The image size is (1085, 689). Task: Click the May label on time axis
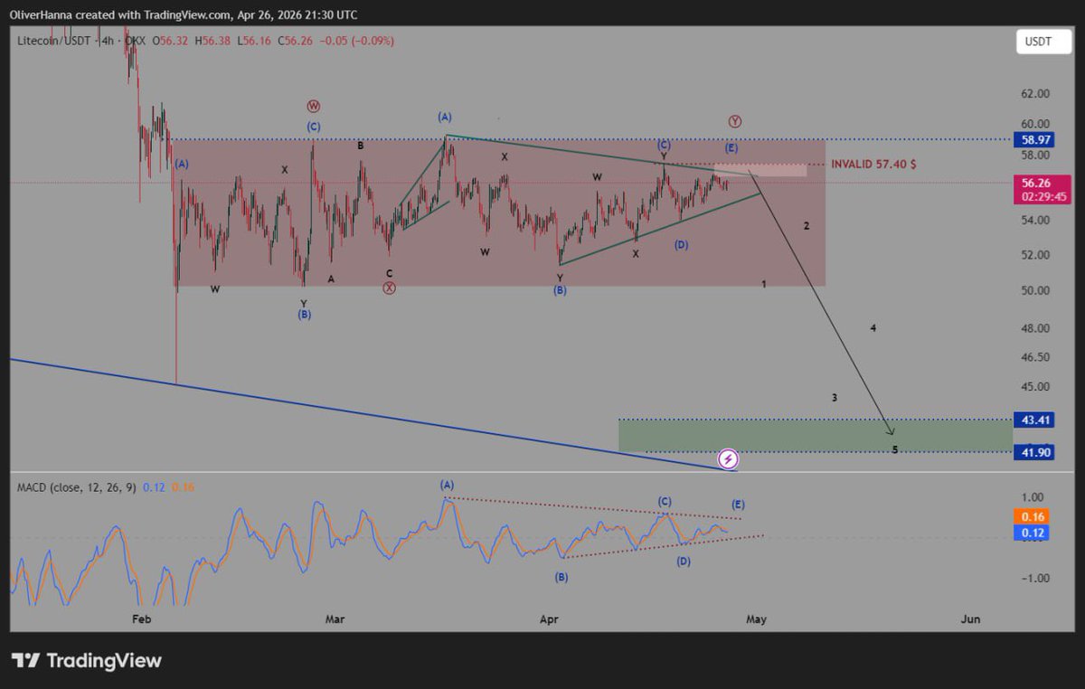(x=757, y=619)
